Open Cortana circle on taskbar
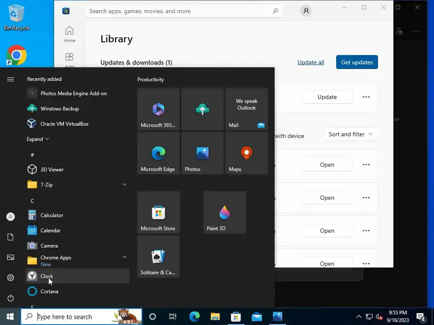434x325 pixels. tap(153, 317)
